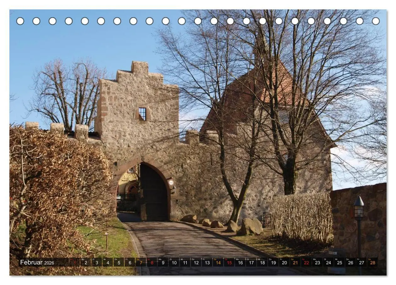The image size is (396, 285).
Task: Pick Monday 23 in the date row
Action: pos(317,262)
